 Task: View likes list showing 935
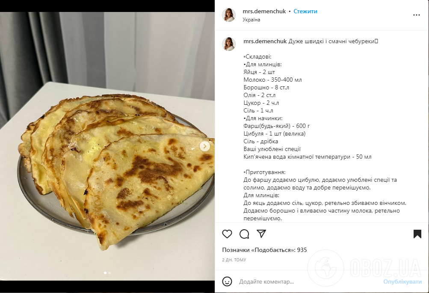click(264, 250)
